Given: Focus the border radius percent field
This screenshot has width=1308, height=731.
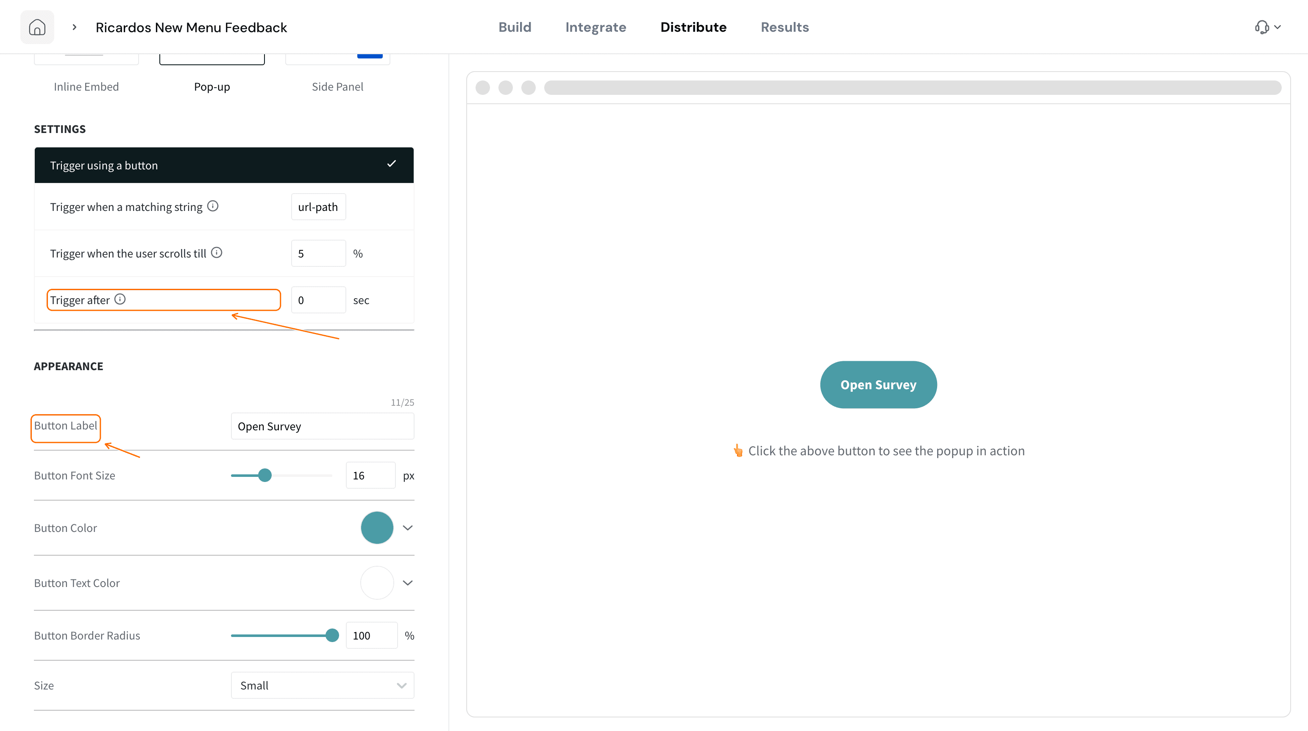Looking at the screenshot, I should [372, 635].
